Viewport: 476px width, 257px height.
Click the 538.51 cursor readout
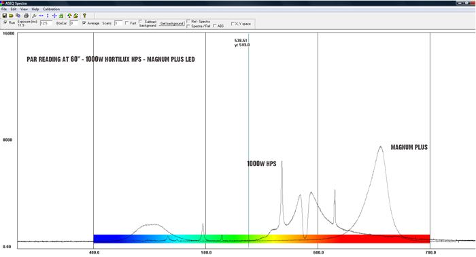[241, 40]
